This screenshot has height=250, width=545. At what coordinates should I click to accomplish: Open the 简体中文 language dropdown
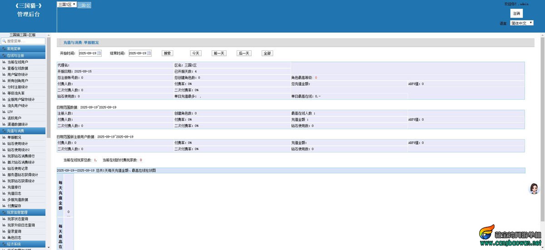pos(521,23)
